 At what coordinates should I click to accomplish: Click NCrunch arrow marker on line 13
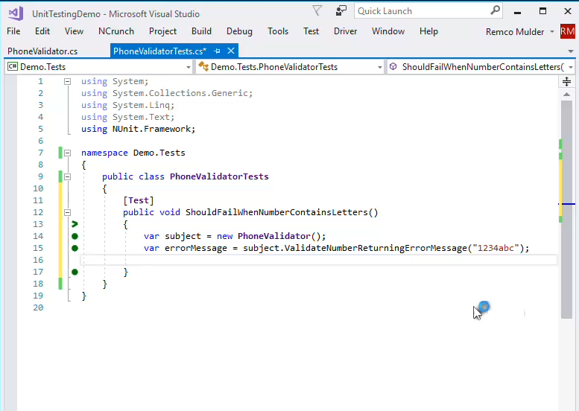pyautogui.click(x=75, y=224)
